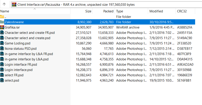Click the Type column header
This screenshot has width=202, height=105.
[x=120, y=11]
